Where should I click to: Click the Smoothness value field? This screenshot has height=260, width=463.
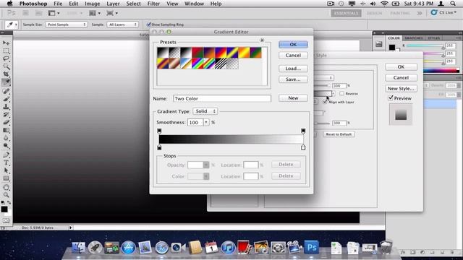point(195,122)
